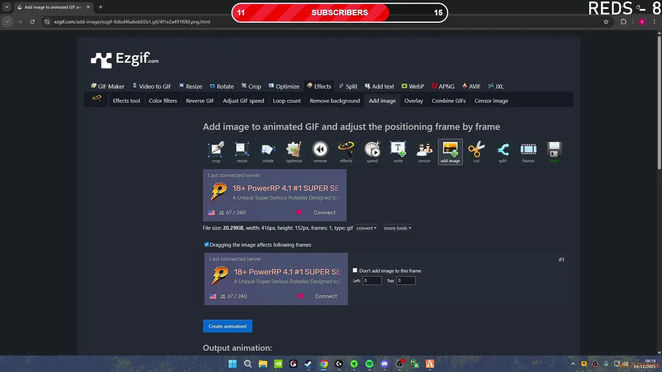Focus the Left position input field
The width and height of the screenshot is (662, 372).
pyautogui.click(x=372, y=281)
